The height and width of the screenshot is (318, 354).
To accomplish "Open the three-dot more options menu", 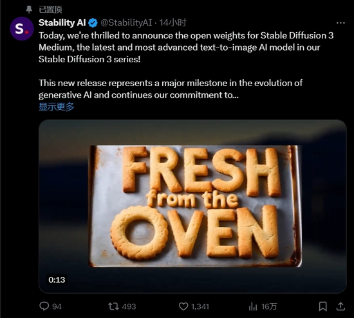I will [x=340, y=22].
